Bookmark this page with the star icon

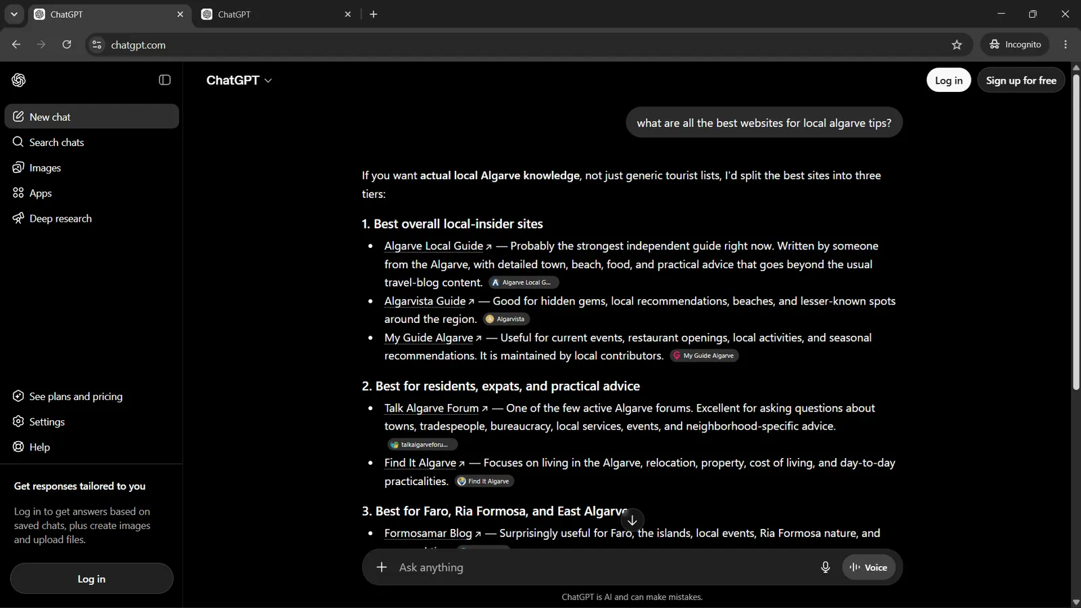pyautogui.click(x=957, y=45)
